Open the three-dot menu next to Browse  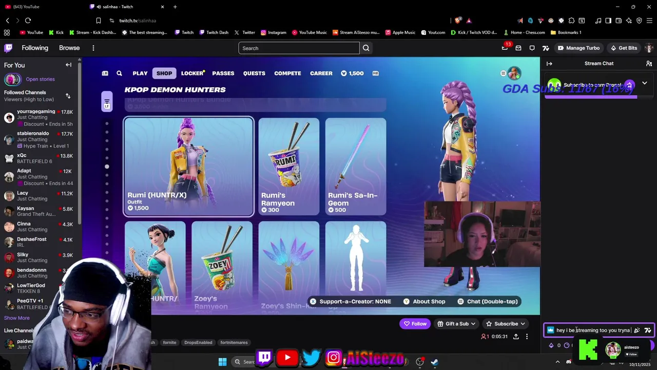click(93, 48)
